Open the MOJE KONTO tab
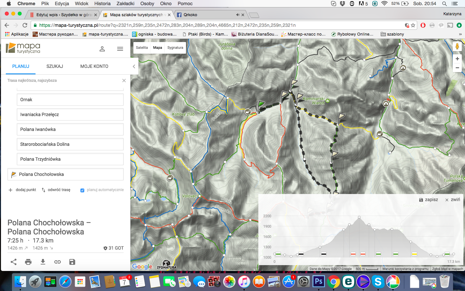Image resolution: width=465 pixels, height=291 pixels. pyautogui.click(x=94, y=66)
